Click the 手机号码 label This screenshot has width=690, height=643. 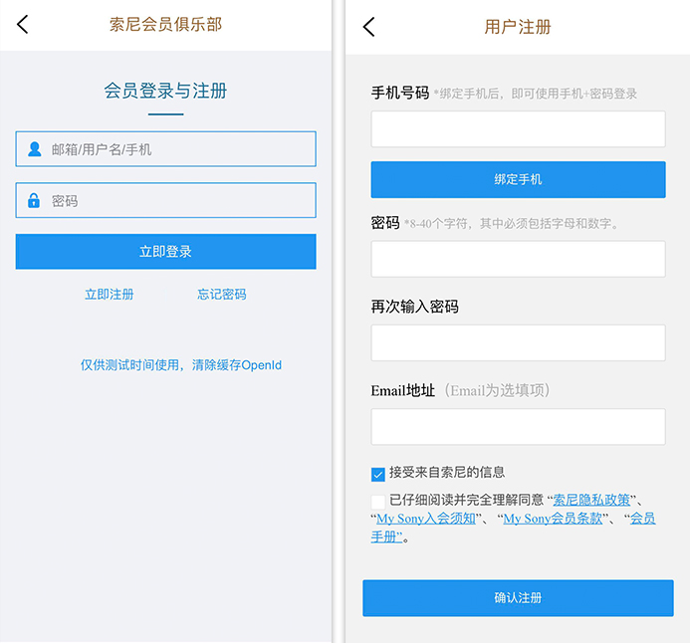[400, 93]
